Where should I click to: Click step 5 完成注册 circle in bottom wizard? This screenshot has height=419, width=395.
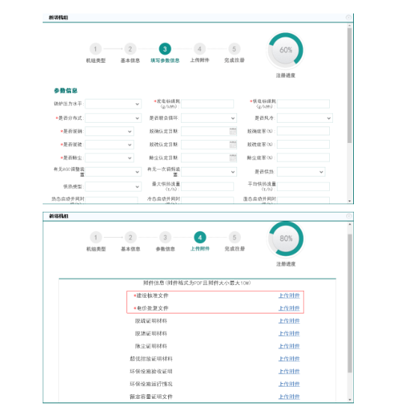click(234, 238)
